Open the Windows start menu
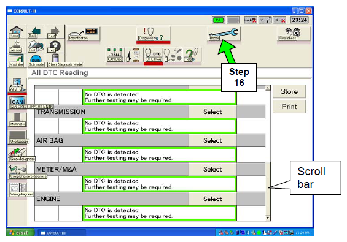Screen dimensions: 347x242 coord(20,233)
